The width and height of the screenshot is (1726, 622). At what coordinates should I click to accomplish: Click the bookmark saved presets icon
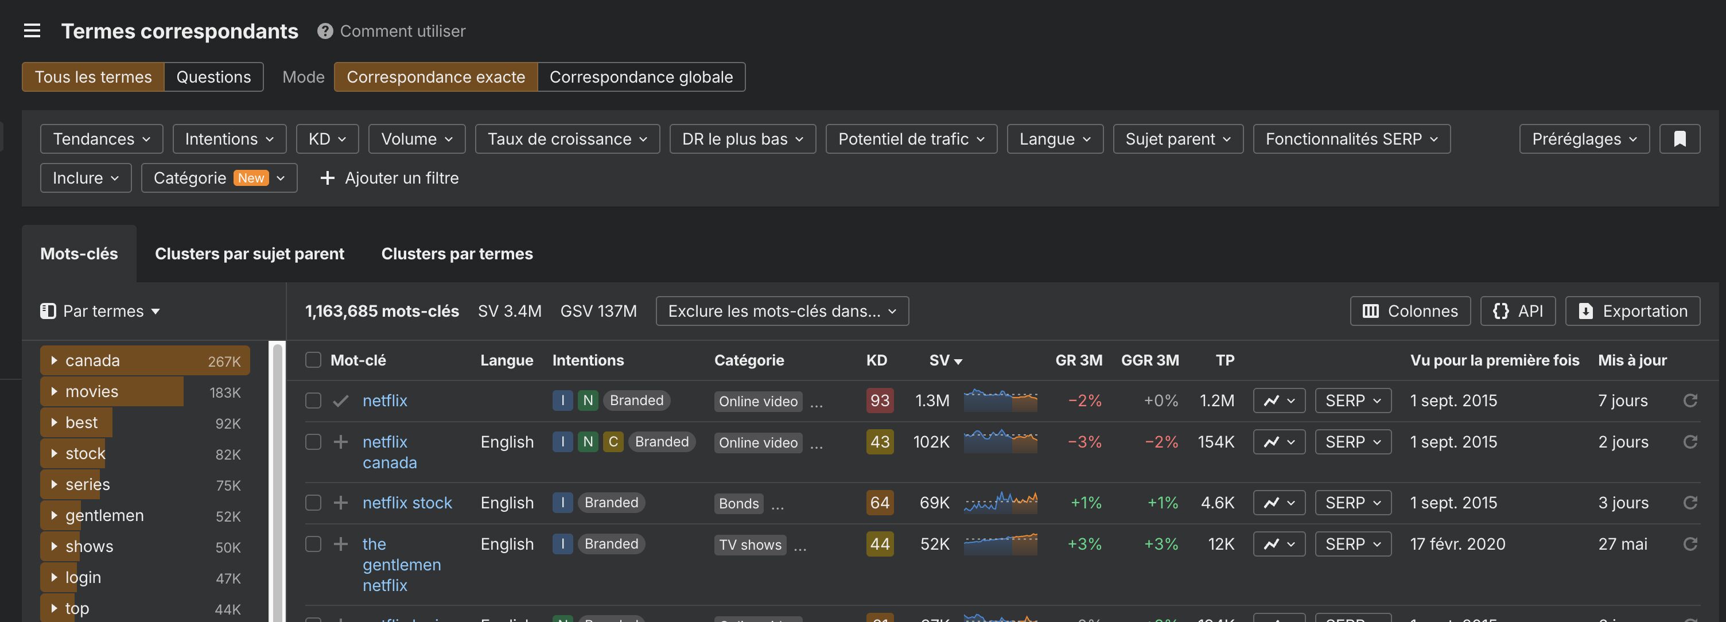[x=1679, y=139]
